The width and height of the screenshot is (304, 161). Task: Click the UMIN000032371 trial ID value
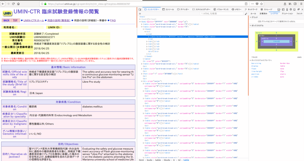[45, 37]
